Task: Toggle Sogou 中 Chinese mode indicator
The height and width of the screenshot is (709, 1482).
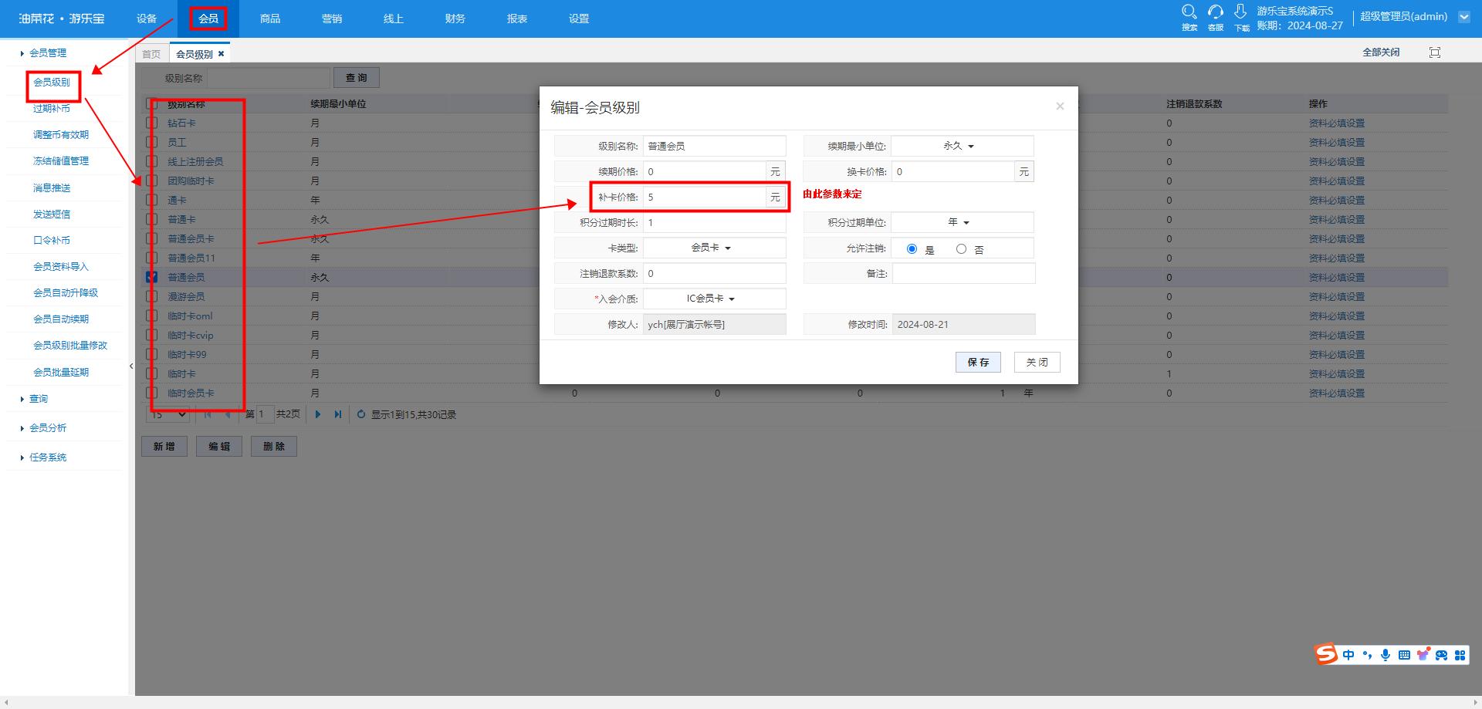Action: pyautogui.click(x=1348, y=655)
